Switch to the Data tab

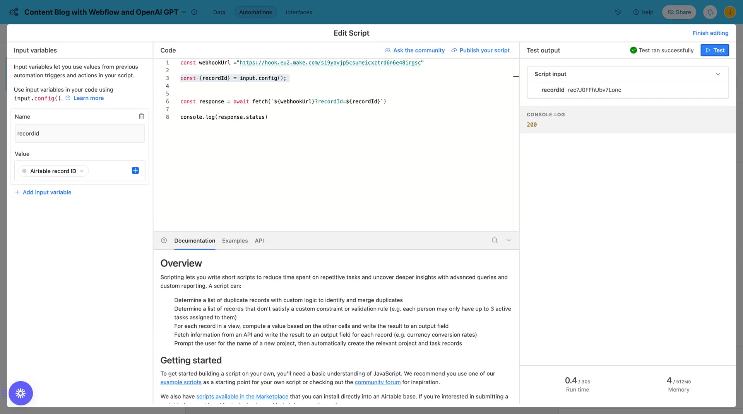tap(219, 12)
